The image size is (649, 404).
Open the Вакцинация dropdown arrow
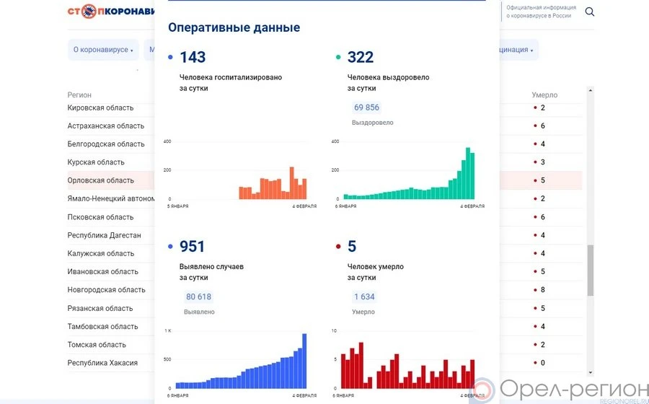pos(532,50)
